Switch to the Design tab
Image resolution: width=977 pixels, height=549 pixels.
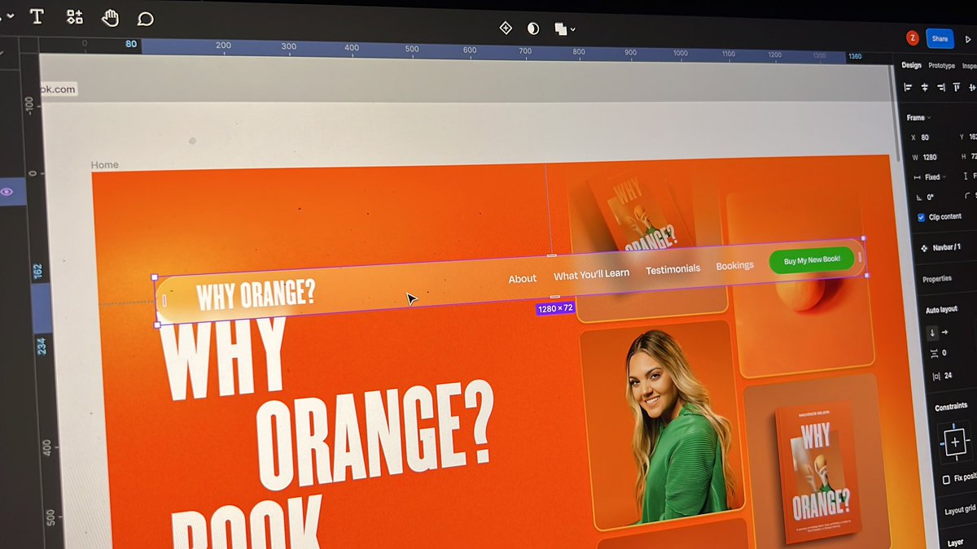(911, 65)
